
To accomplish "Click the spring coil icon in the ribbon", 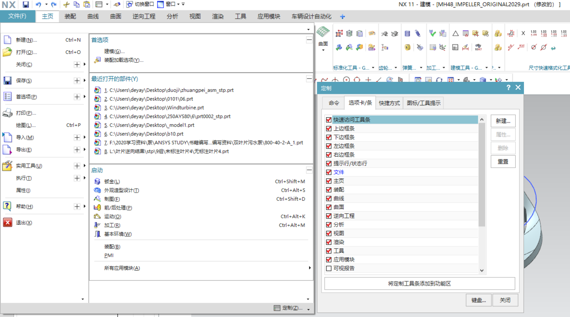I will pos(407,34).
